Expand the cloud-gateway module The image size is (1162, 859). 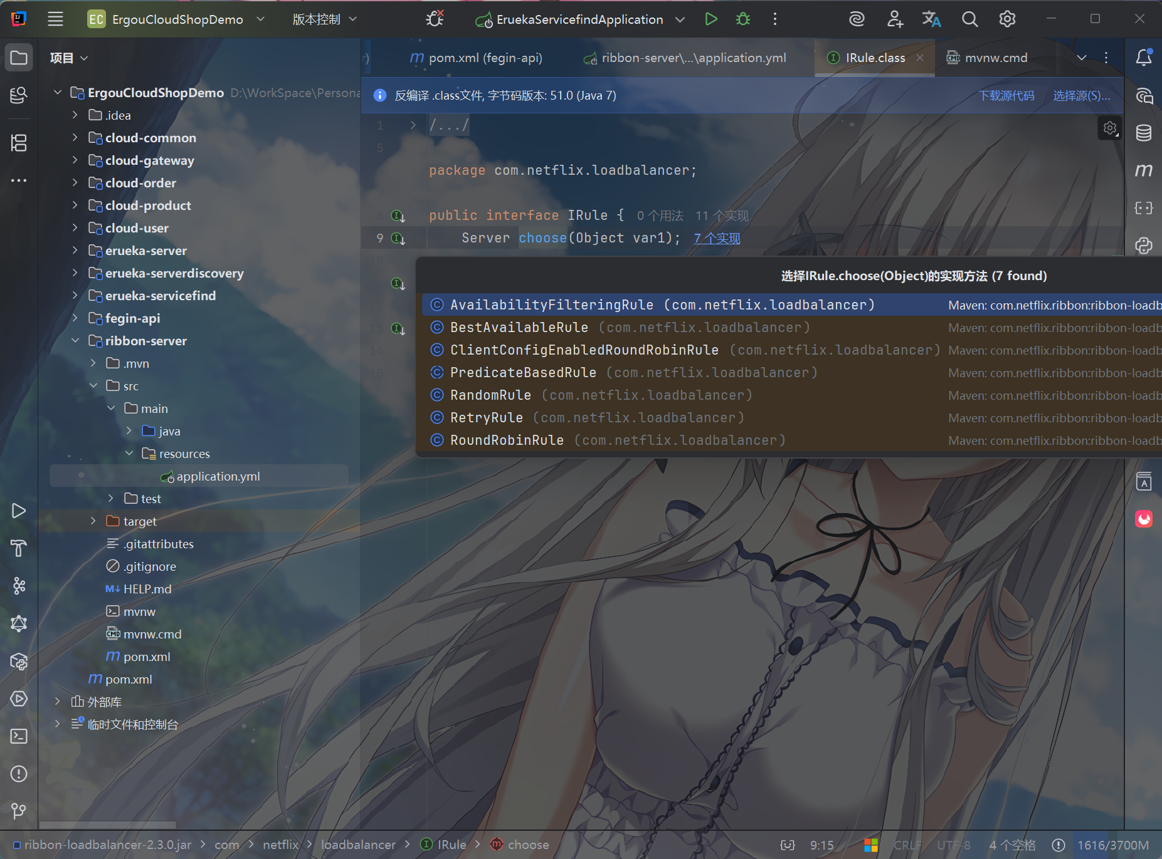[75, 160]
